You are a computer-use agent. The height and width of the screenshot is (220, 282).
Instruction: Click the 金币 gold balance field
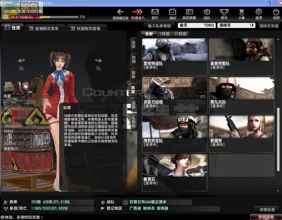pos(197,25)
